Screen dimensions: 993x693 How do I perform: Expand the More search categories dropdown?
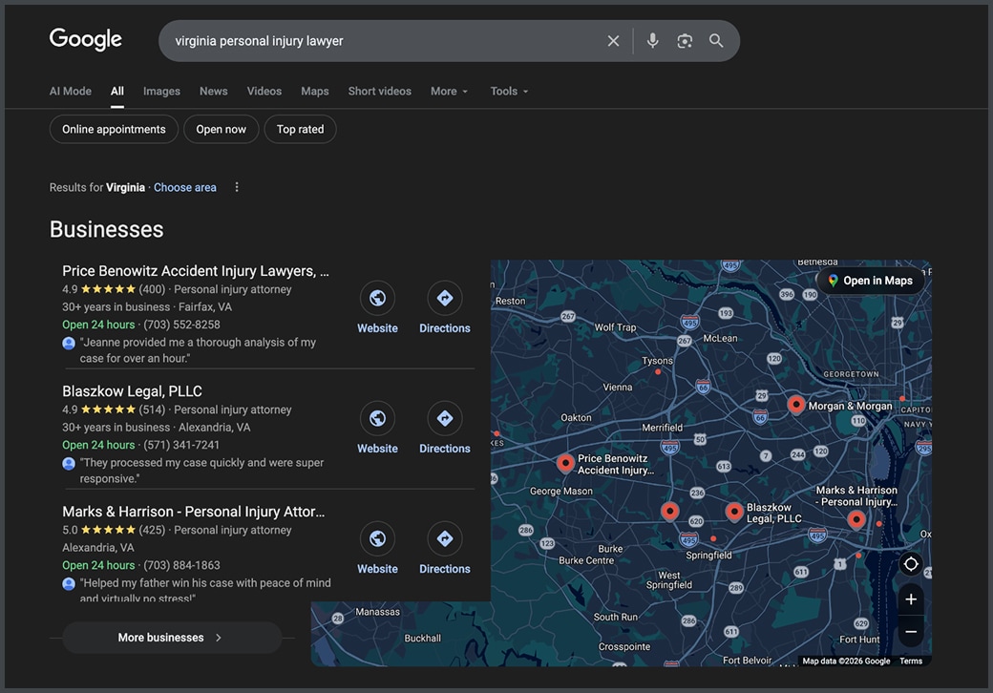click(449, 92)
